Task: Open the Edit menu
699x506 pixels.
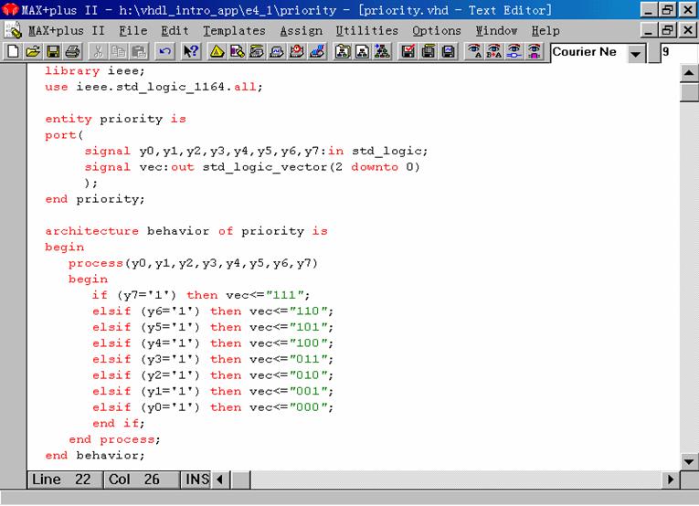Action: tap(175, 31)
